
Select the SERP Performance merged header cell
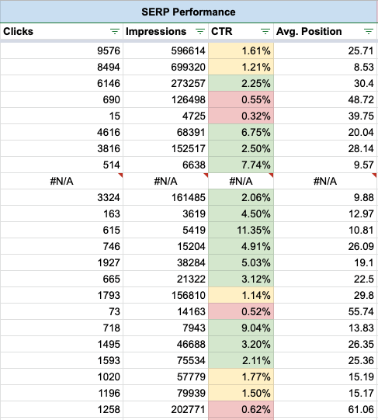[x=189, y=12]
